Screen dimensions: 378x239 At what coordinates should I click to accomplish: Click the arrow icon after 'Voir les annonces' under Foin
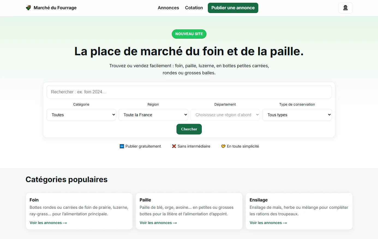65,223
